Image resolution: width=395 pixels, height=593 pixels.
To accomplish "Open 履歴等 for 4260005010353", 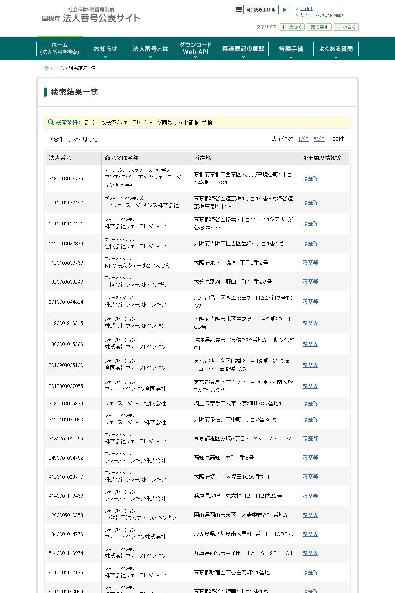I will click(x=310, y=515).
